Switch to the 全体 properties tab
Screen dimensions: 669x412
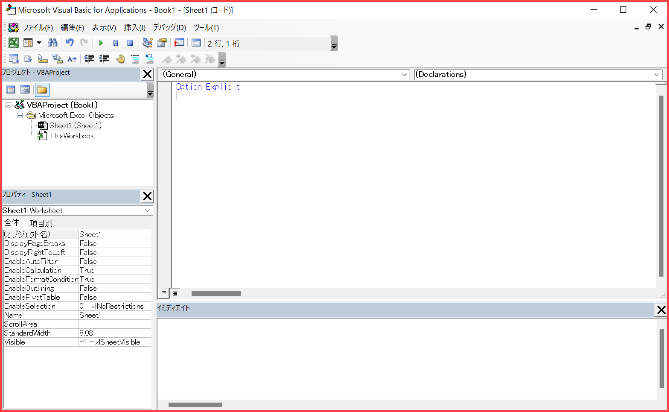(12, 222)
